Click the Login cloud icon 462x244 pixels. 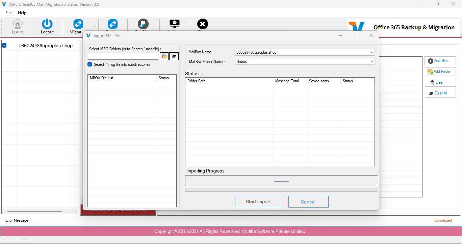pyautogui.click(x=18, y=24)
